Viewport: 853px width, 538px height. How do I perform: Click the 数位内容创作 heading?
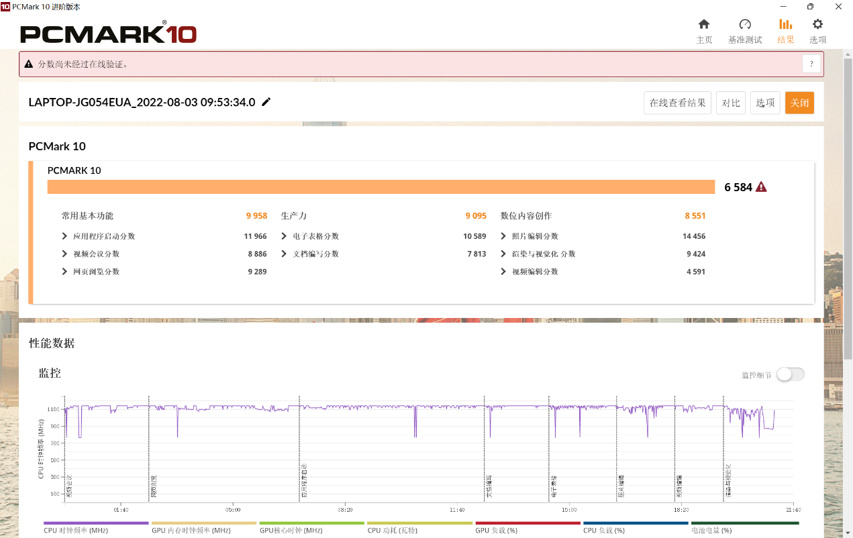pos(526,216)
